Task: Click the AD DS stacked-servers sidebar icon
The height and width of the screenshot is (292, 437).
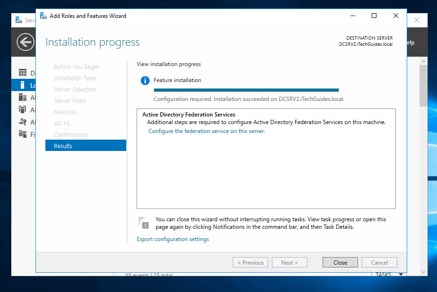Action: 23,109
